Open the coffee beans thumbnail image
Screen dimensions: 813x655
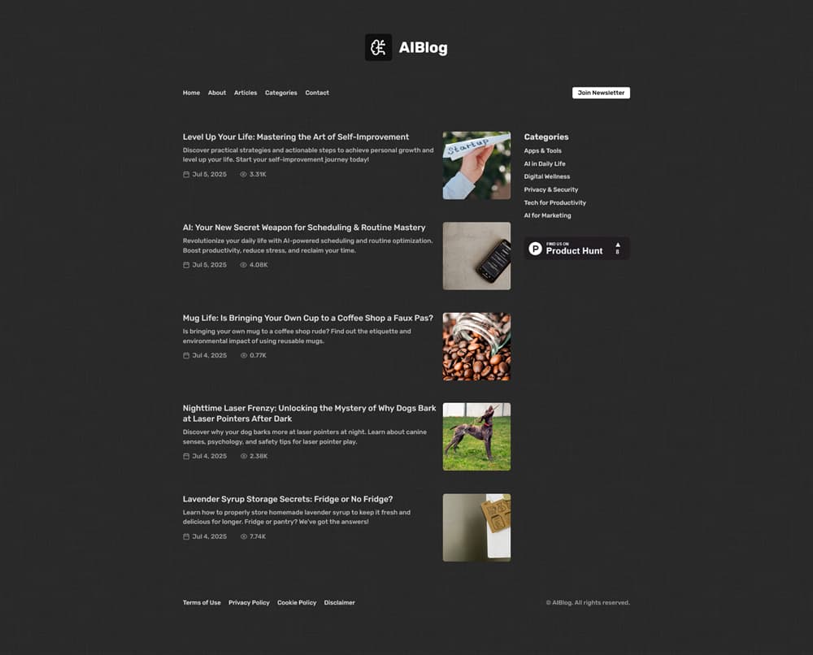476,347
